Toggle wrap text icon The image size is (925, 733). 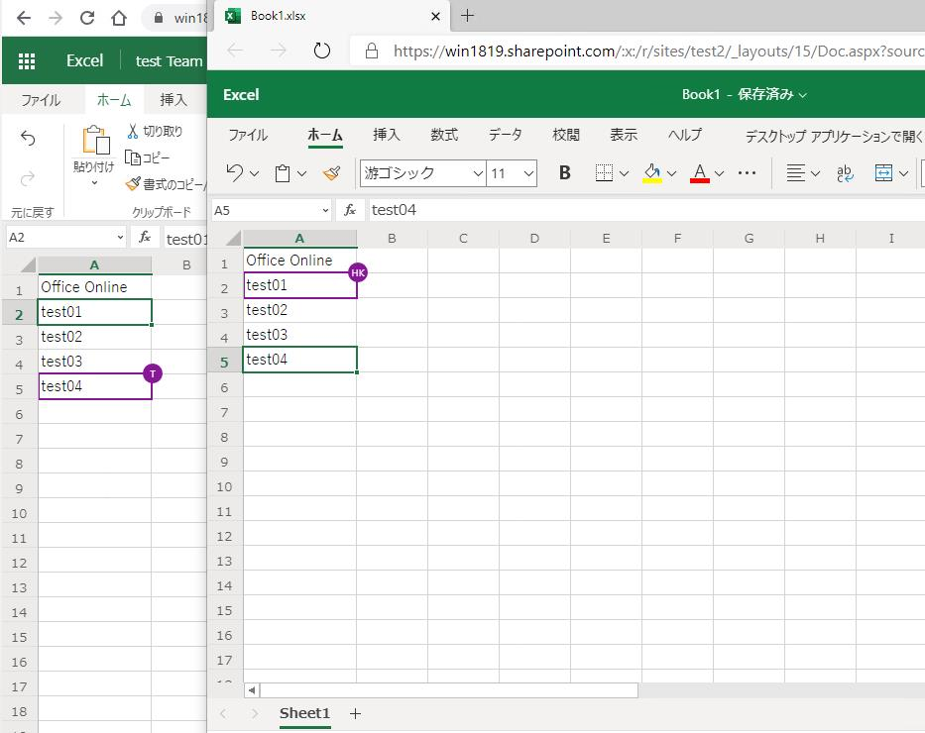click(845, 173)
